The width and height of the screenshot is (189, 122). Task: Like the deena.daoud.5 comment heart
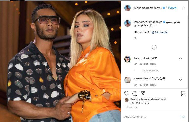coord(180,80)
